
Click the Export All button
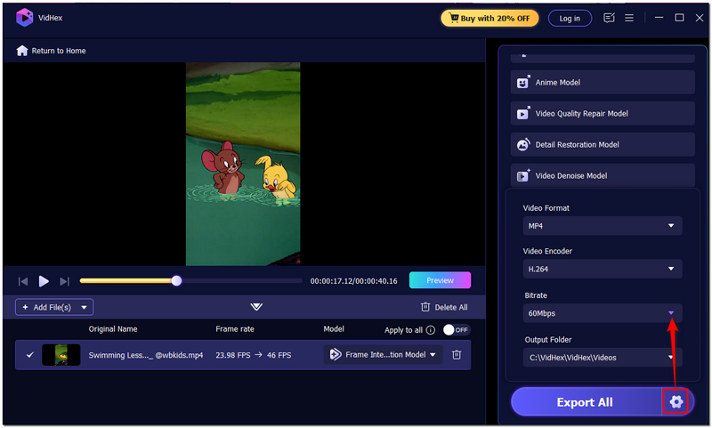[585, 402]
